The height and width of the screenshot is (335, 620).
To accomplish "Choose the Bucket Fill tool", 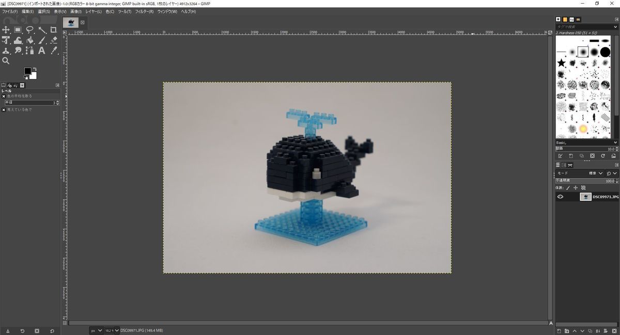I will click(x=30, y=40).
